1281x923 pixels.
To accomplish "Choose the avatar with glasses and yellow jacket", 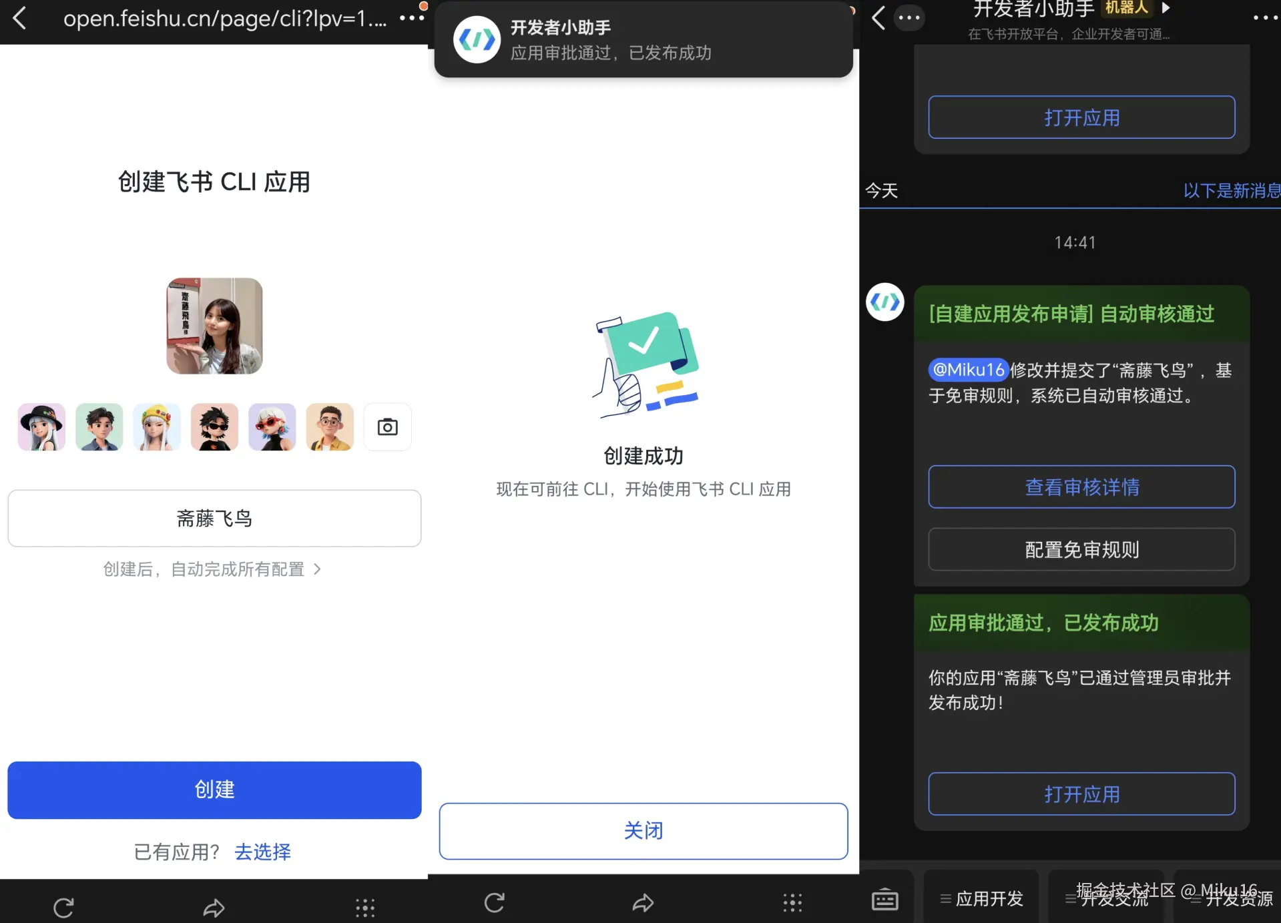I will [330, 427].
